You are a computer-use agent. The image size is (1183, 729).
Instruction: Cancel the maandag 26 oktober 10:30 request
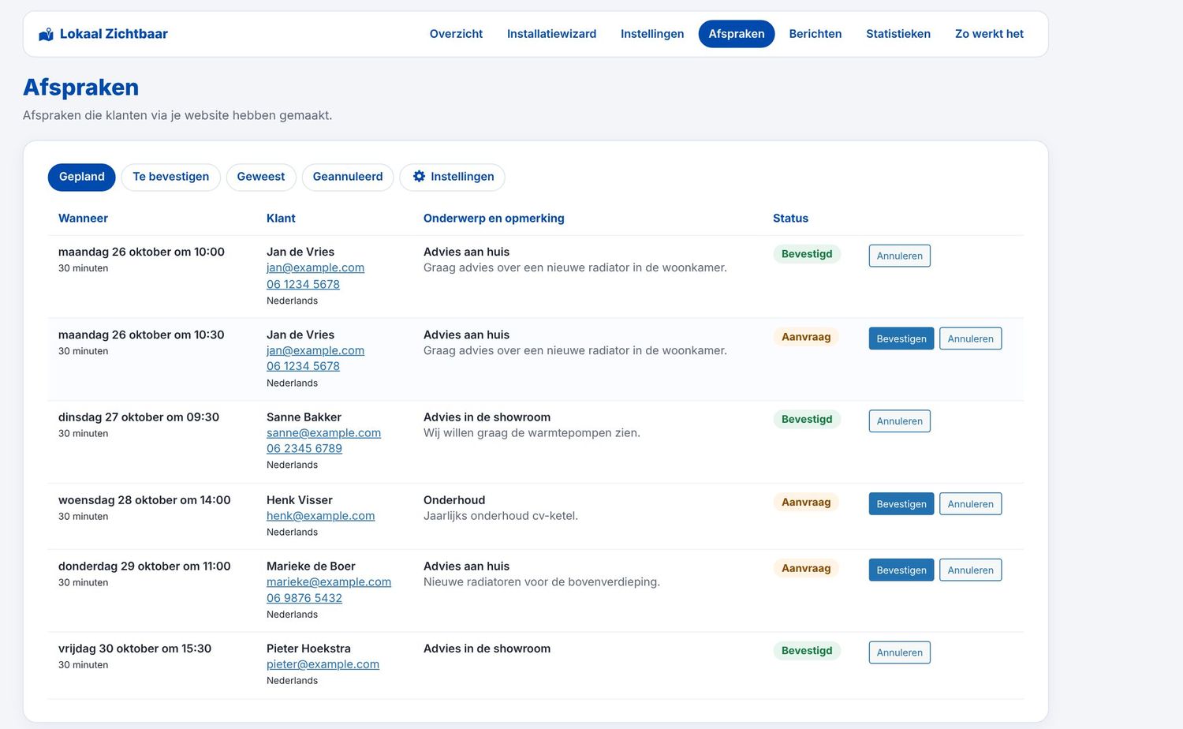pyautogui.click(x=971, y=338)
